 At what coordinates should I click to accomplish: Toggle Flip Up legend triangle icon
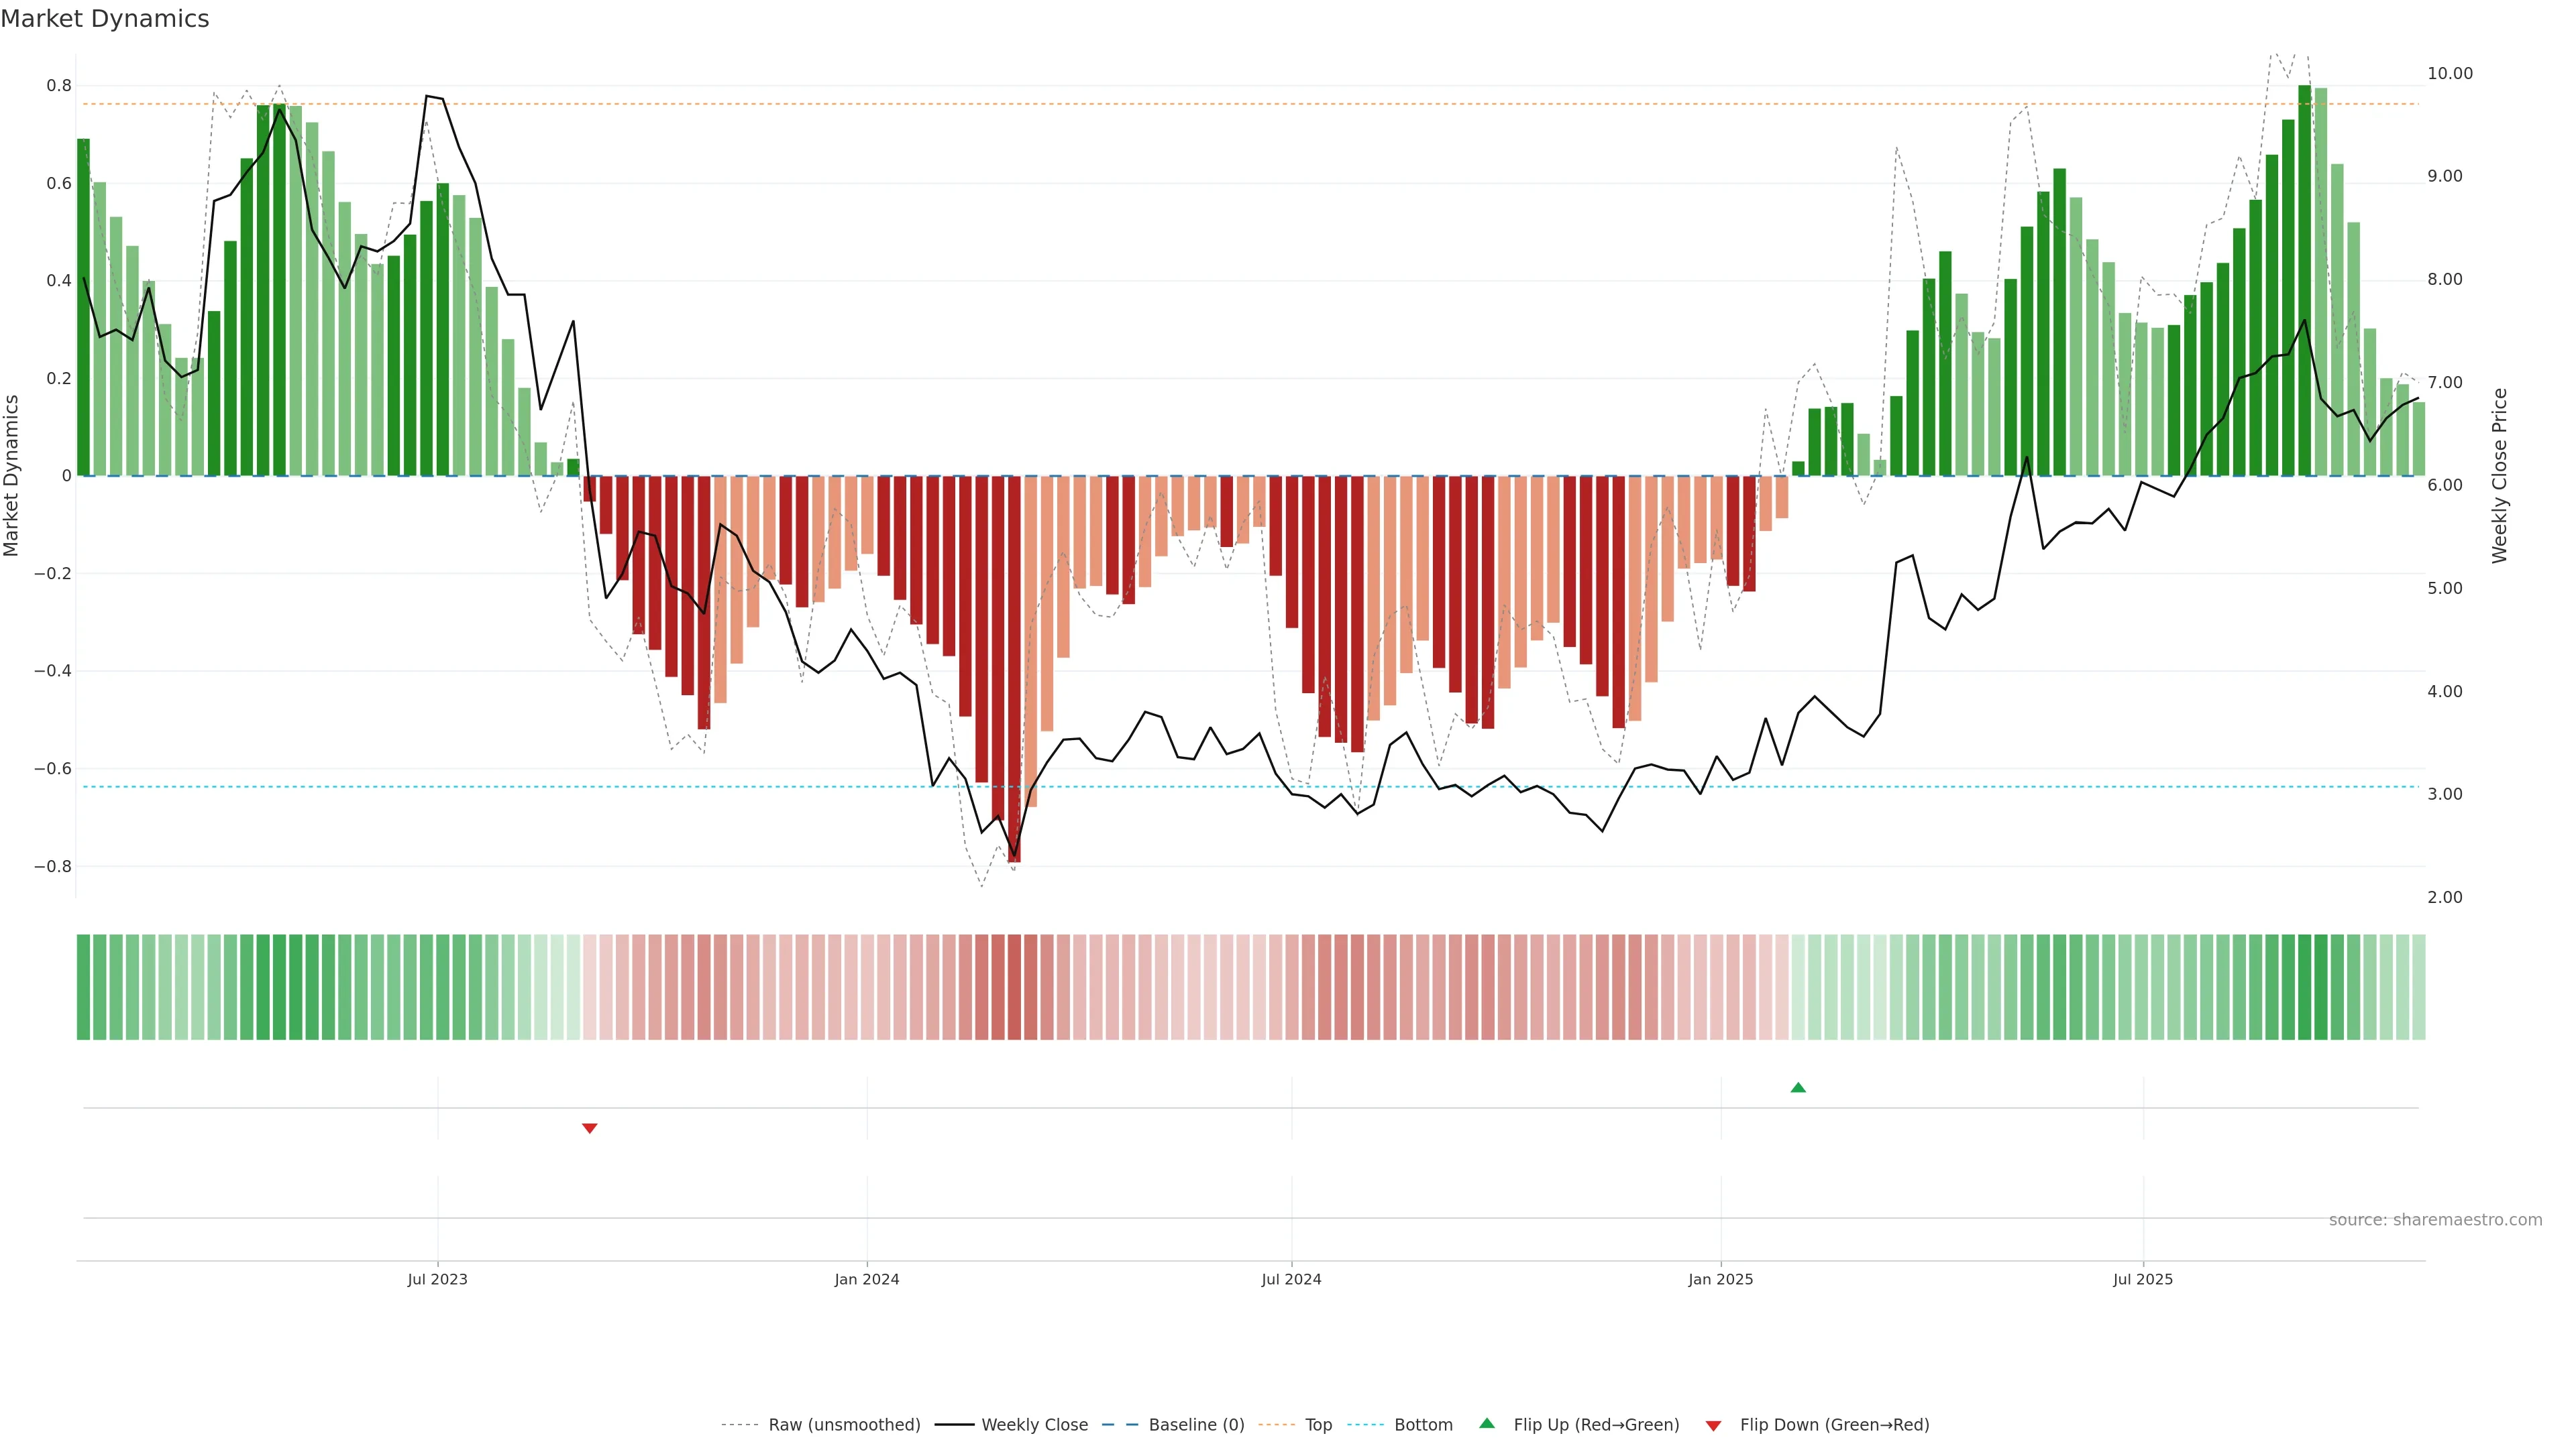coord(1487,1423)
